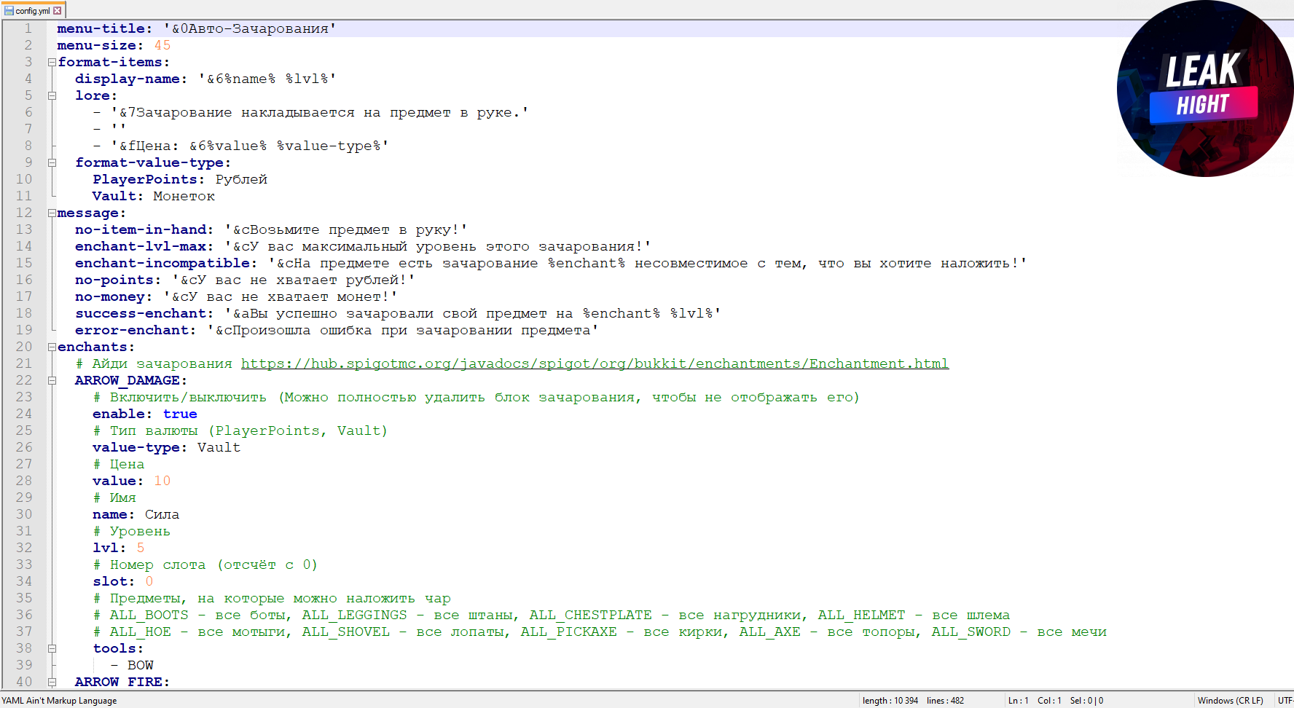Viewport: 1294px width, 708px height.
Task: Click the ALL_BOOTS comment on line 36
Action: pos(551,615)
